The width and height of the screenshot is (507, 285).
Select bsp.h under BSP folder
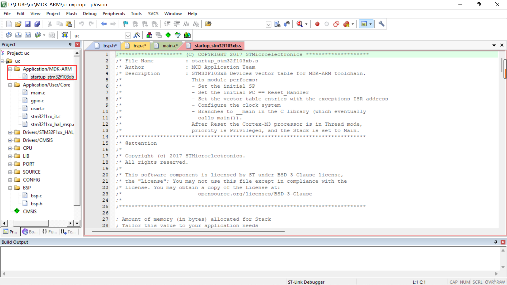click(36, 203)
